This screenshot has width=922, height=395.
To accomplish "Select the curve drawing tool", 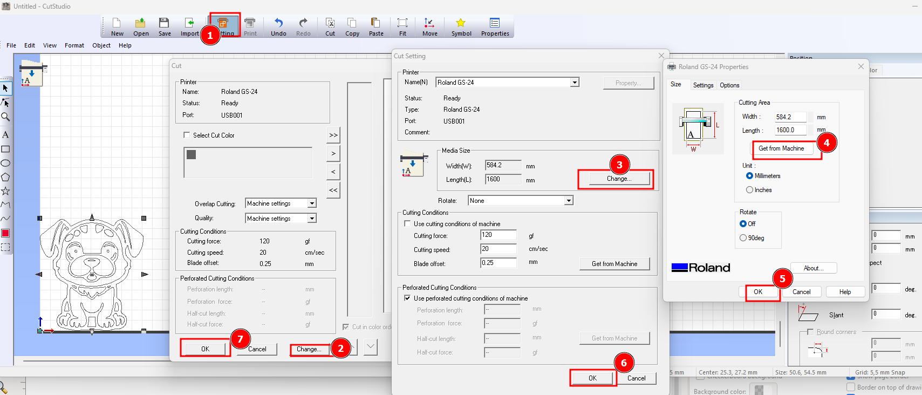I will [5, 219].
